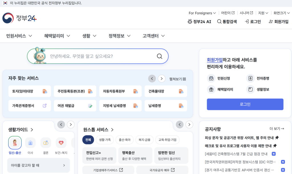The height and width of the screenshot is (174, 292).
Task: Click the 민원신청 icon
Action: [x=211, y=78]
